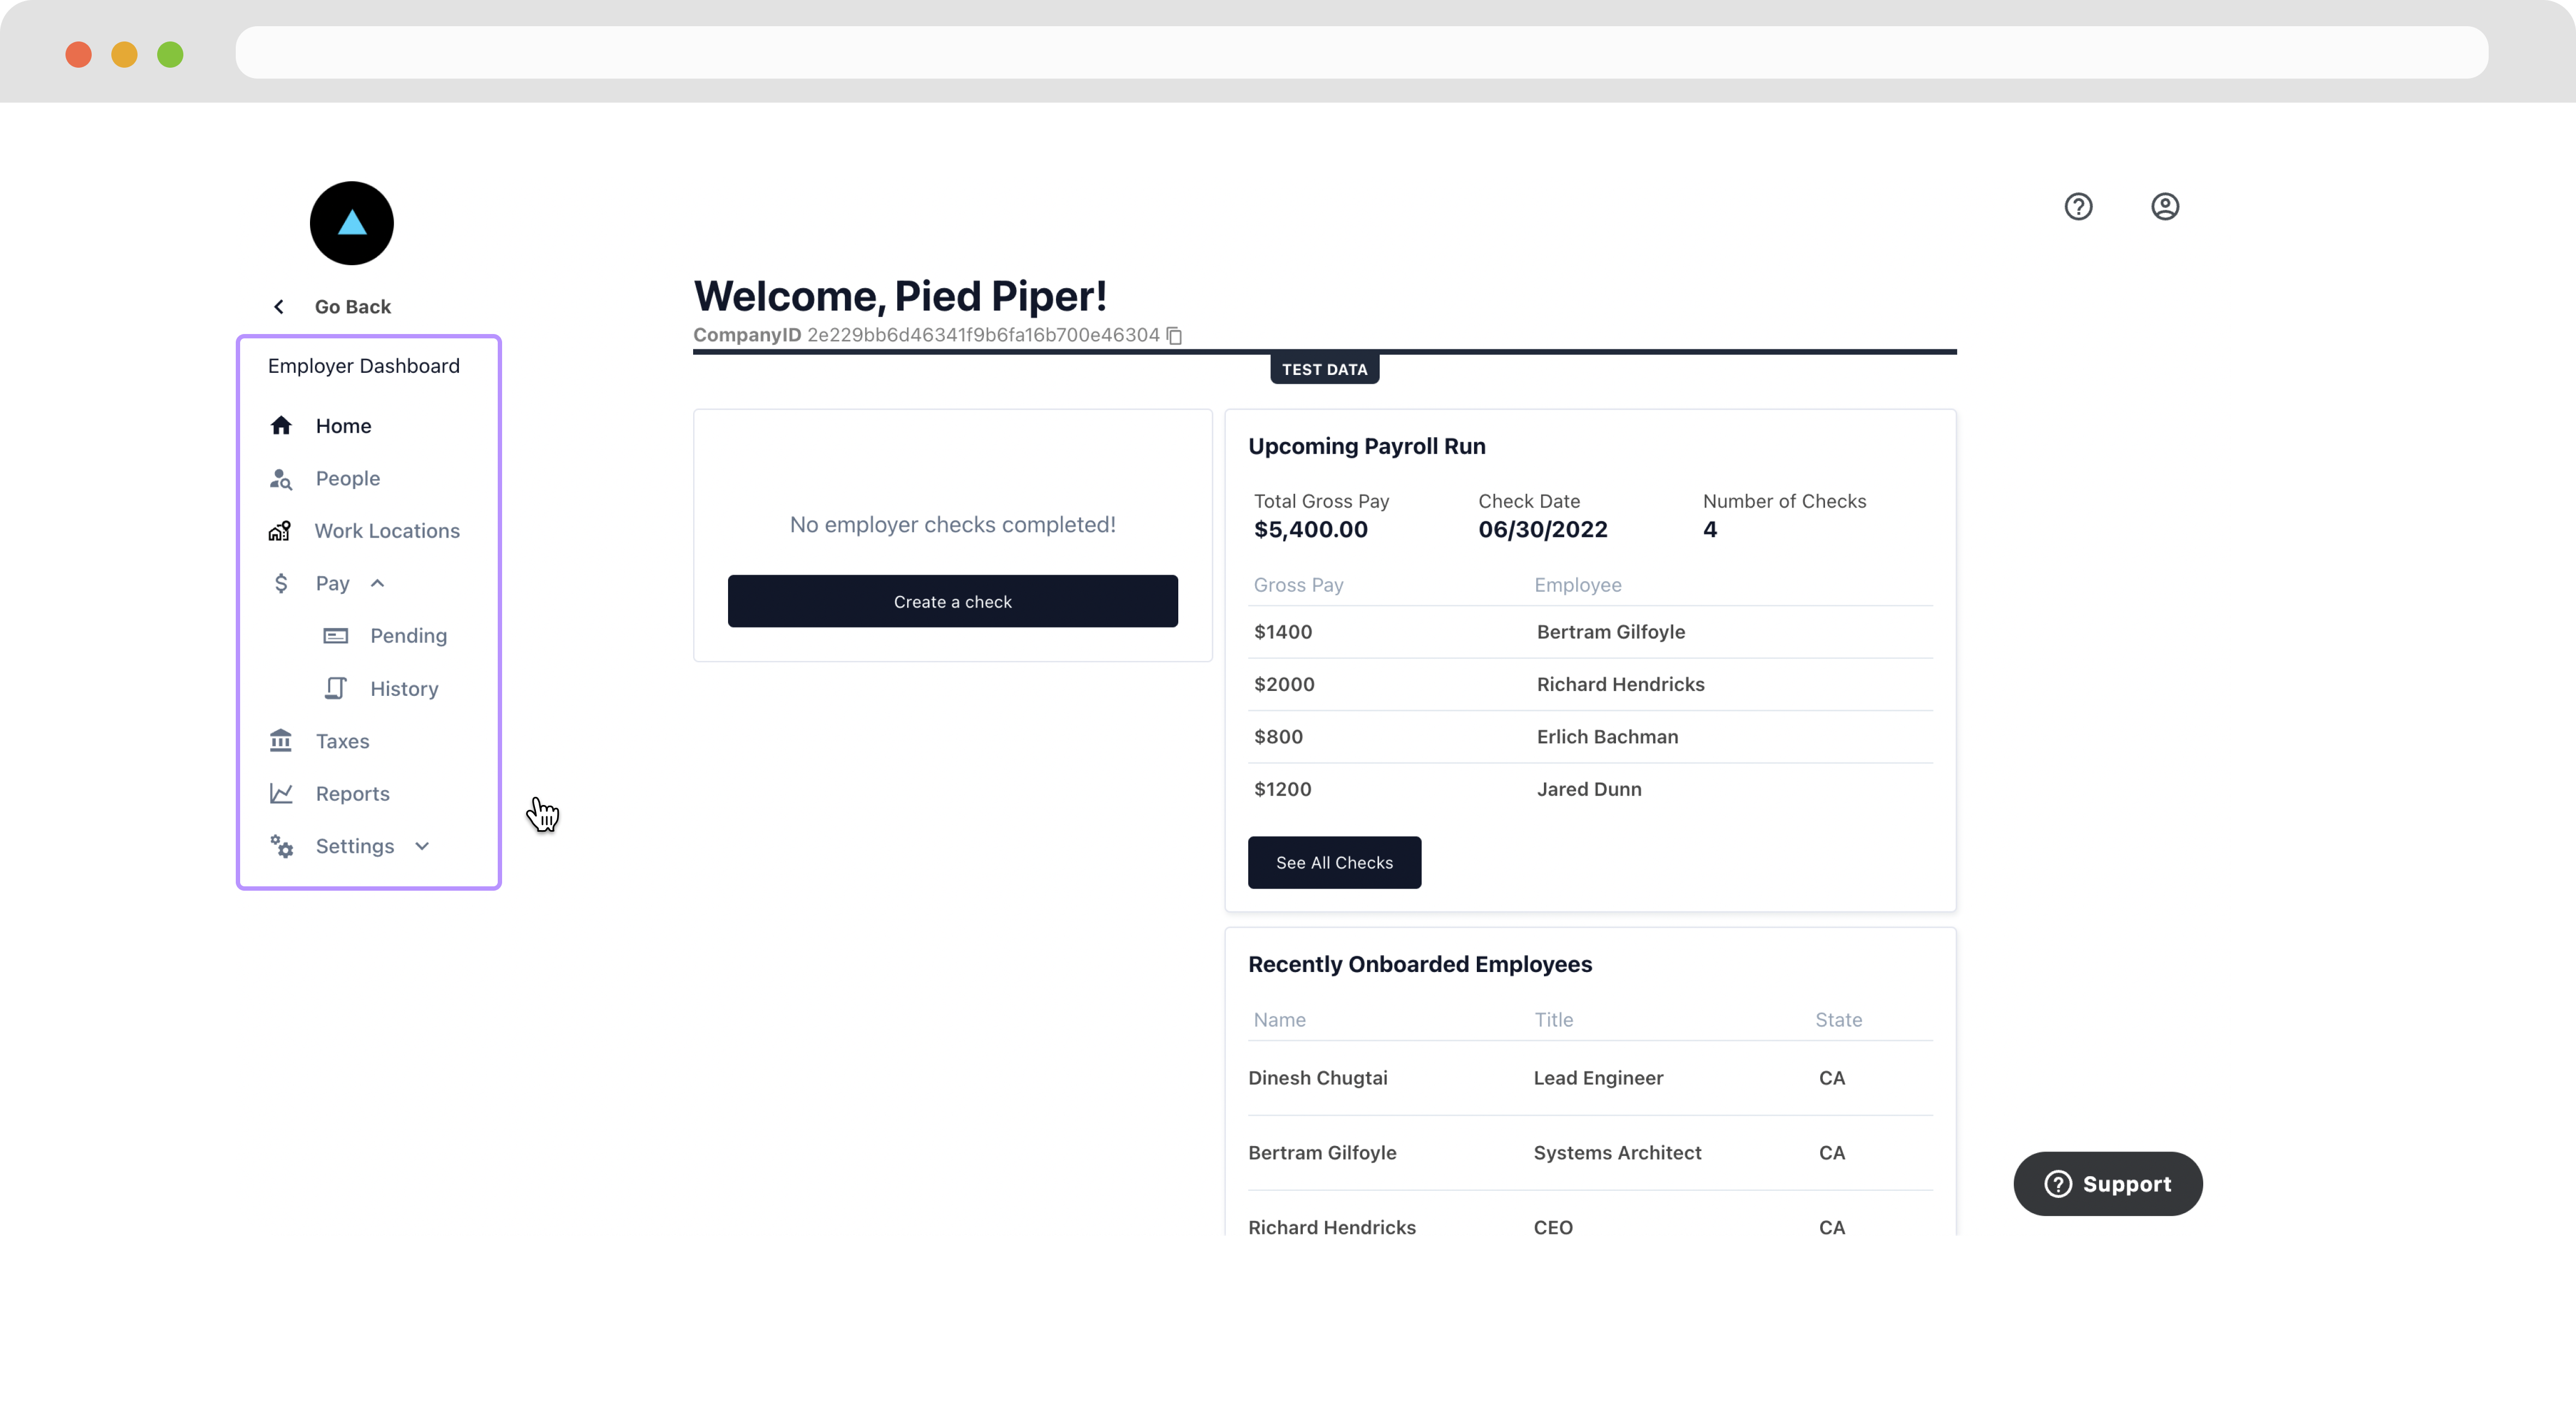Click the Home house icon
Screen dimensions: 2576x1413
click(x=281, y=426)
